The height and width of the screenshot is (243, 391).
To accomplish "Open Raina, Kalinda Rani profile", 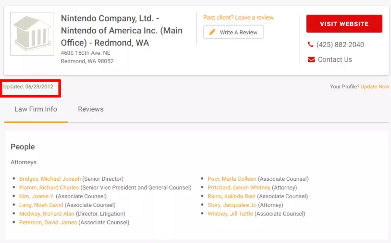I will tap(232, 196).
